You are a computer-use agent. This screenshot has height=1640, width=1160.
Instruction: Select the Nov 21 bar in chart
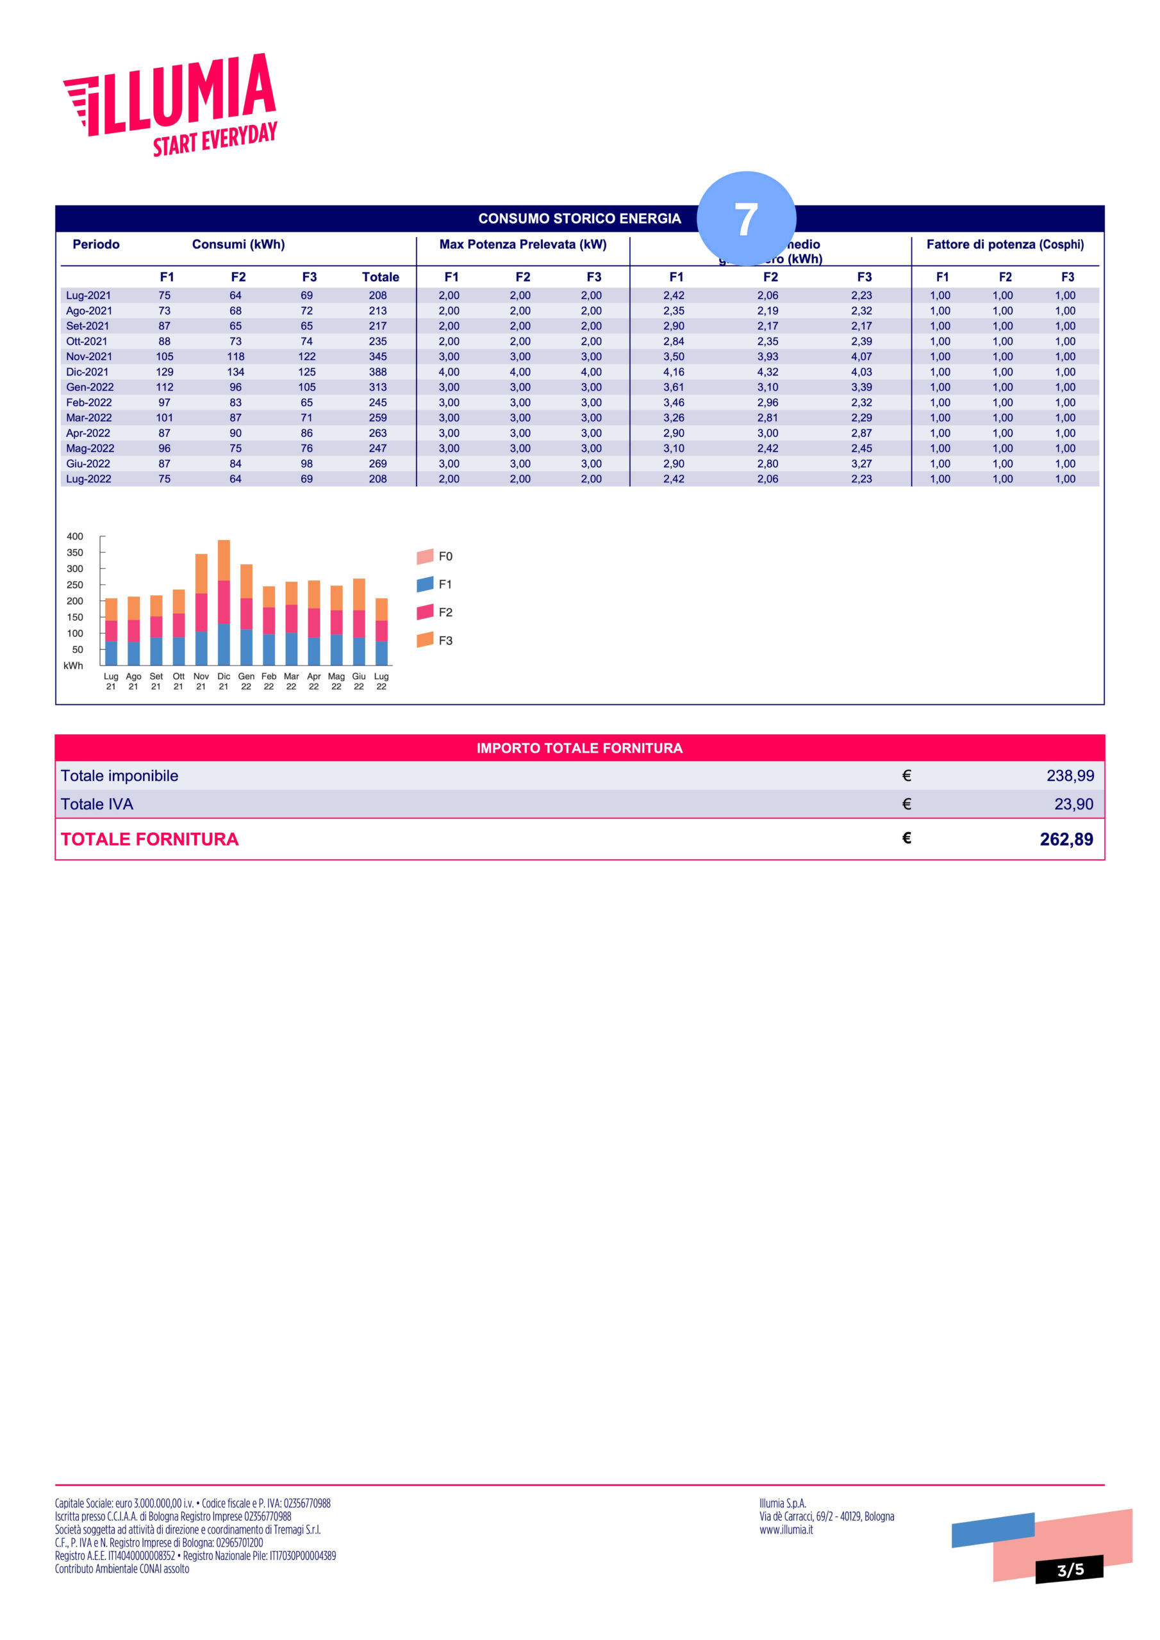pos(201,610)
